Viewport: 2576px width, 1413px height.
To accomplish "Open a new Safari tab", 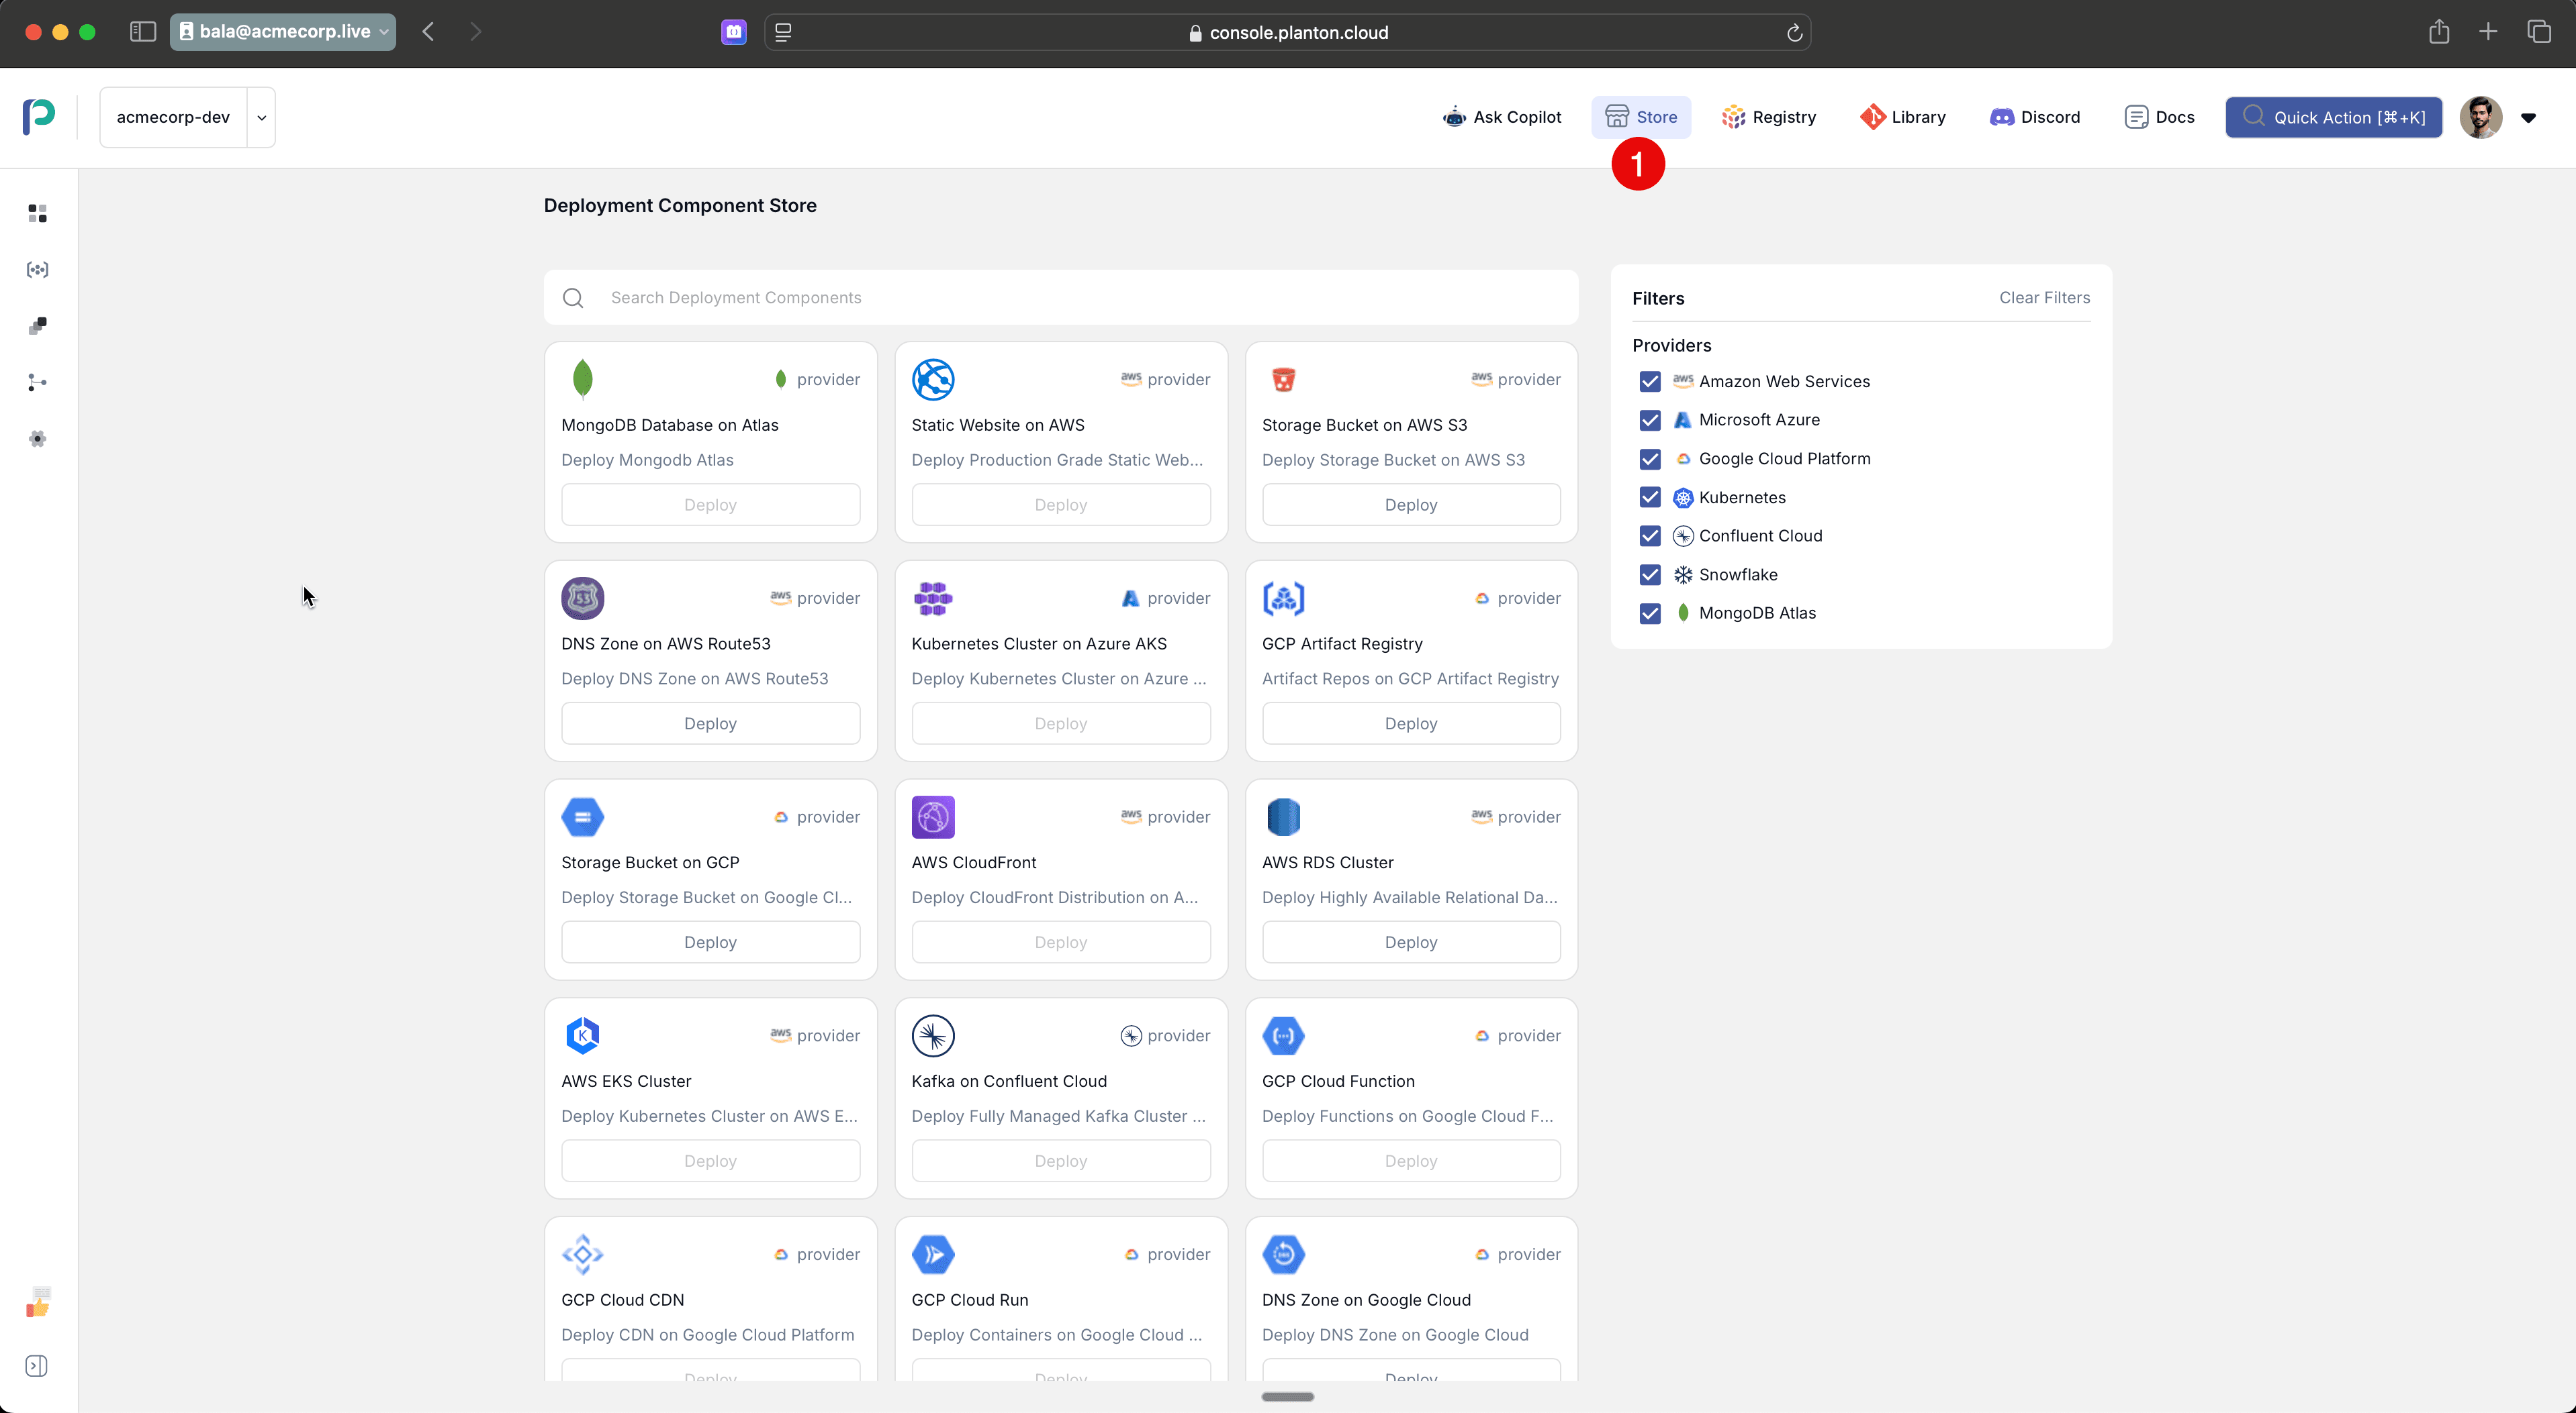I will click(2488, 32).
